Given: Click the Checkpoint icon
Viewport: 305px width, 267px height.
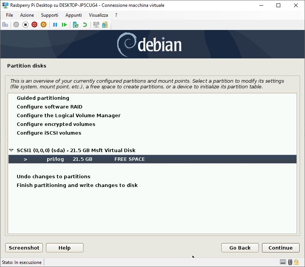Looking at the screenshot, I should 75,25.
